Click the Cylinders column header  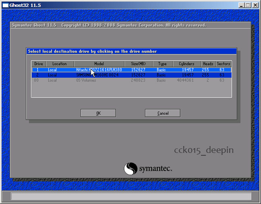[x=186, y=64]
